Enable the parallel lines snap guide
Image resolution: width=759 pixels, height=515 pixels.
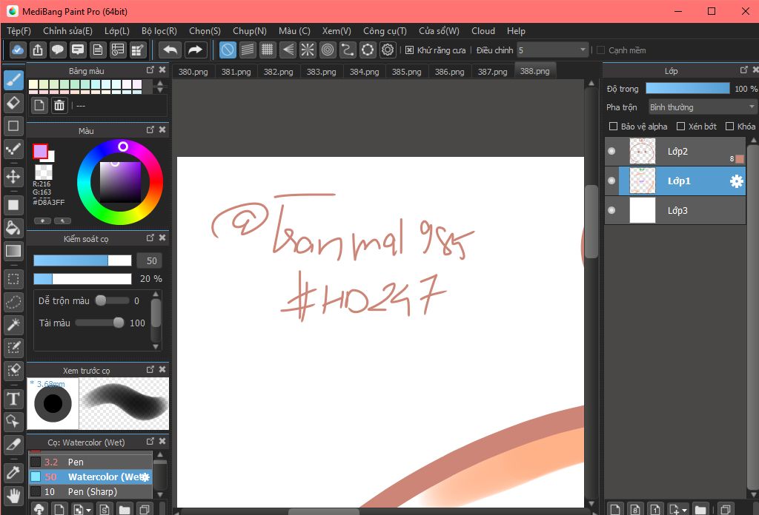point(248,50)
